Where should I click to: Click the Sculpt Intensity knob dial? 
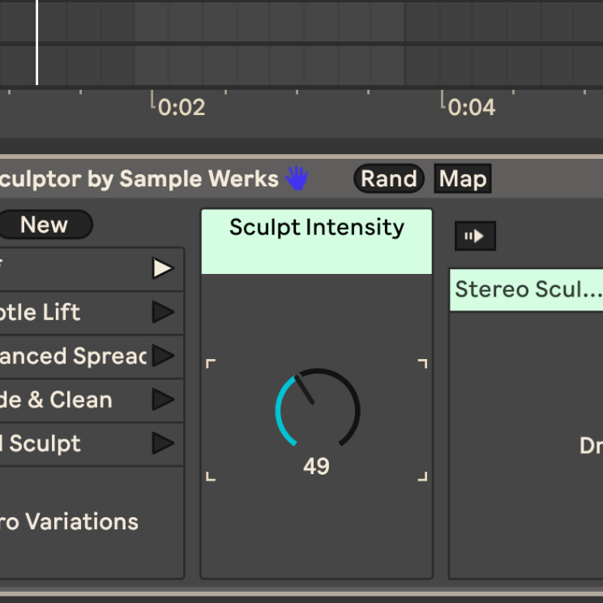coord(317,409)
